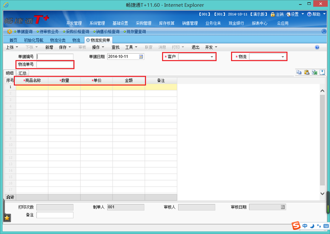
Task: Open the soft keyboard icon on input bar
Action: coord(326,226)
